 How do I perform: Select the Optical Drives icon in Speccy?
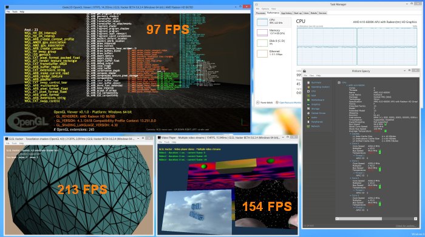click(x=308, y=113)
